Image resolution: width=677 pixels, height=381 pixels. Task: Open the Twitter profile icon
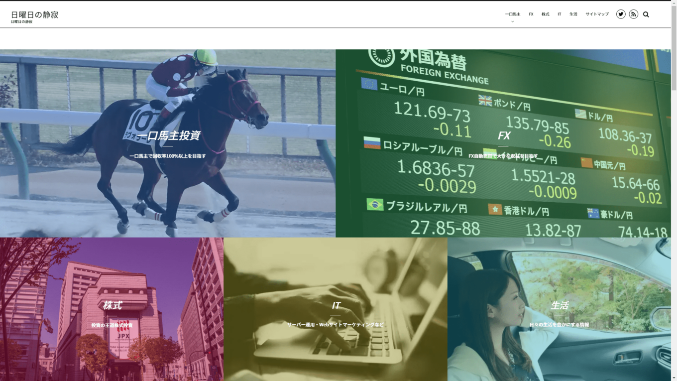tap(621, 14)
